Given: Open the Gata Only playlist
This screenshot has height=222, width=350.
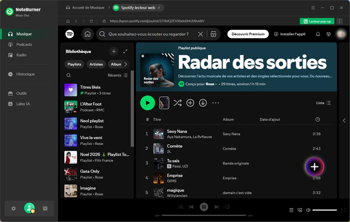Looking at the screenshot, I should [97, 174].
